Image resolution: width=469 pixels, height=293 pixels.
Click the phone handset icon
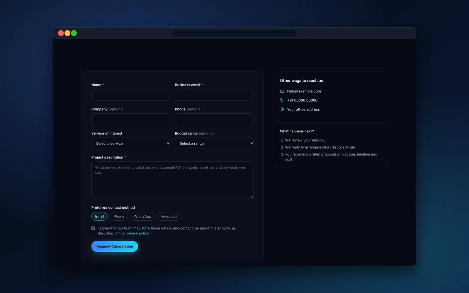click(x=282, y=100)
